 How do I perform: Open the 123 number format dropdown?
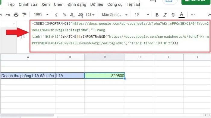pos(90,15)
